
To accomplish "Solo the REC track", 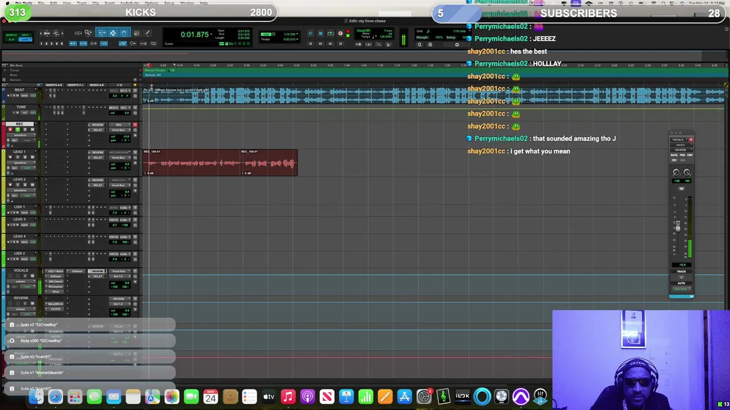I will tap(25, 130).
